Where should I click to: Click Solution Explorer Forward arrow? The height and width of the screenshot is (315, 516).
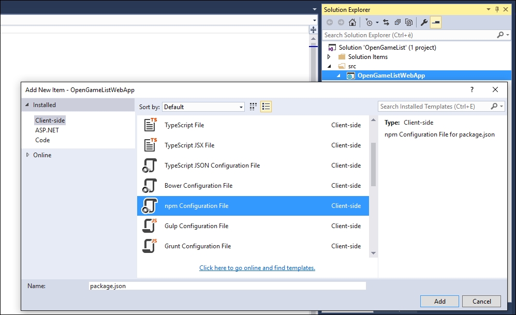click(x=341, y=22)
